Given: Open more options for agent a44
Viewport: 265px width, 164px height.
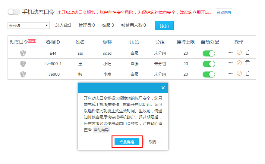Looking at the screenshot, I should pos(231,52).
